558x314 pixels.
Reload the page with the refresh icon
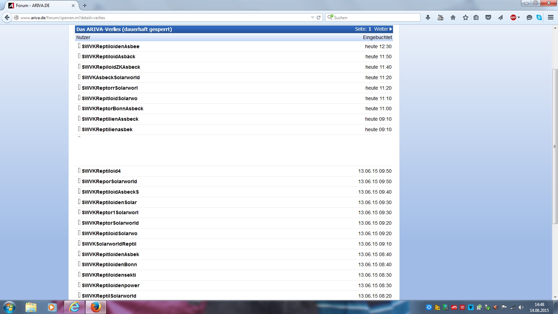click(318, 17)
